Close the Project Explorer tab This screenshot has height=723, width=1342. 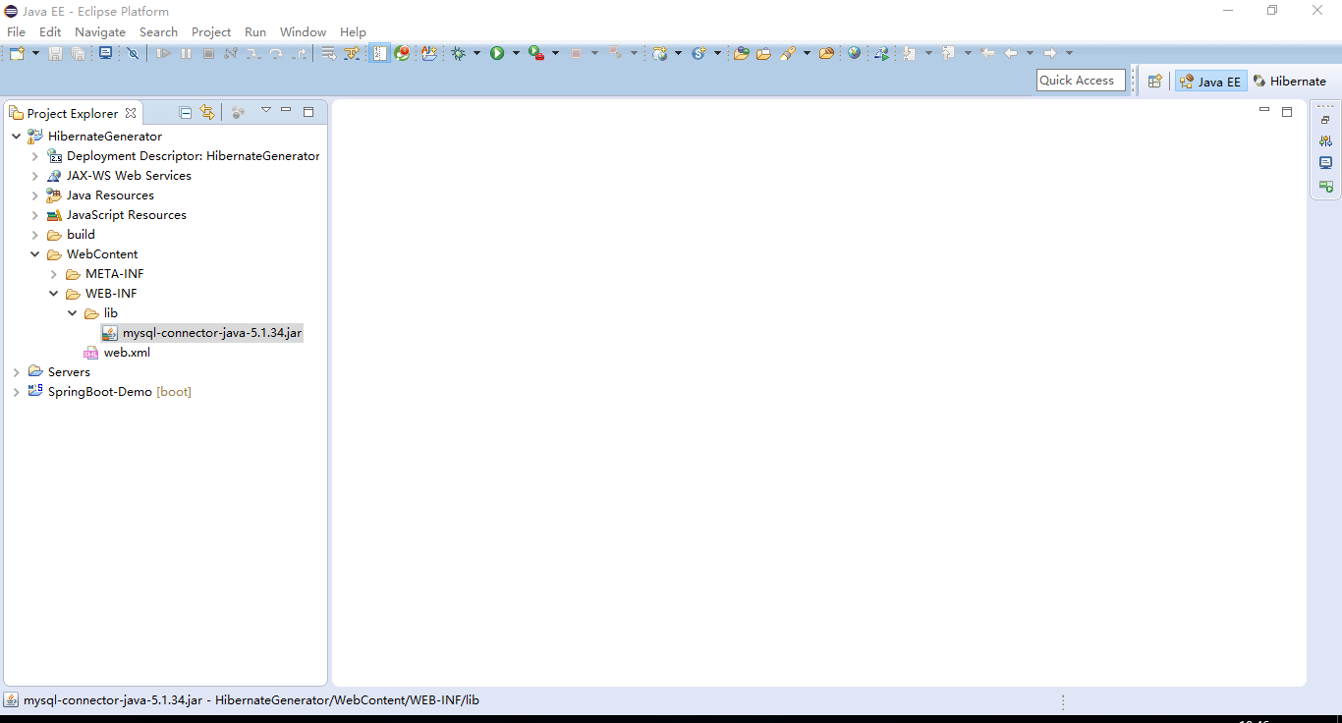(x=131, y=113)
